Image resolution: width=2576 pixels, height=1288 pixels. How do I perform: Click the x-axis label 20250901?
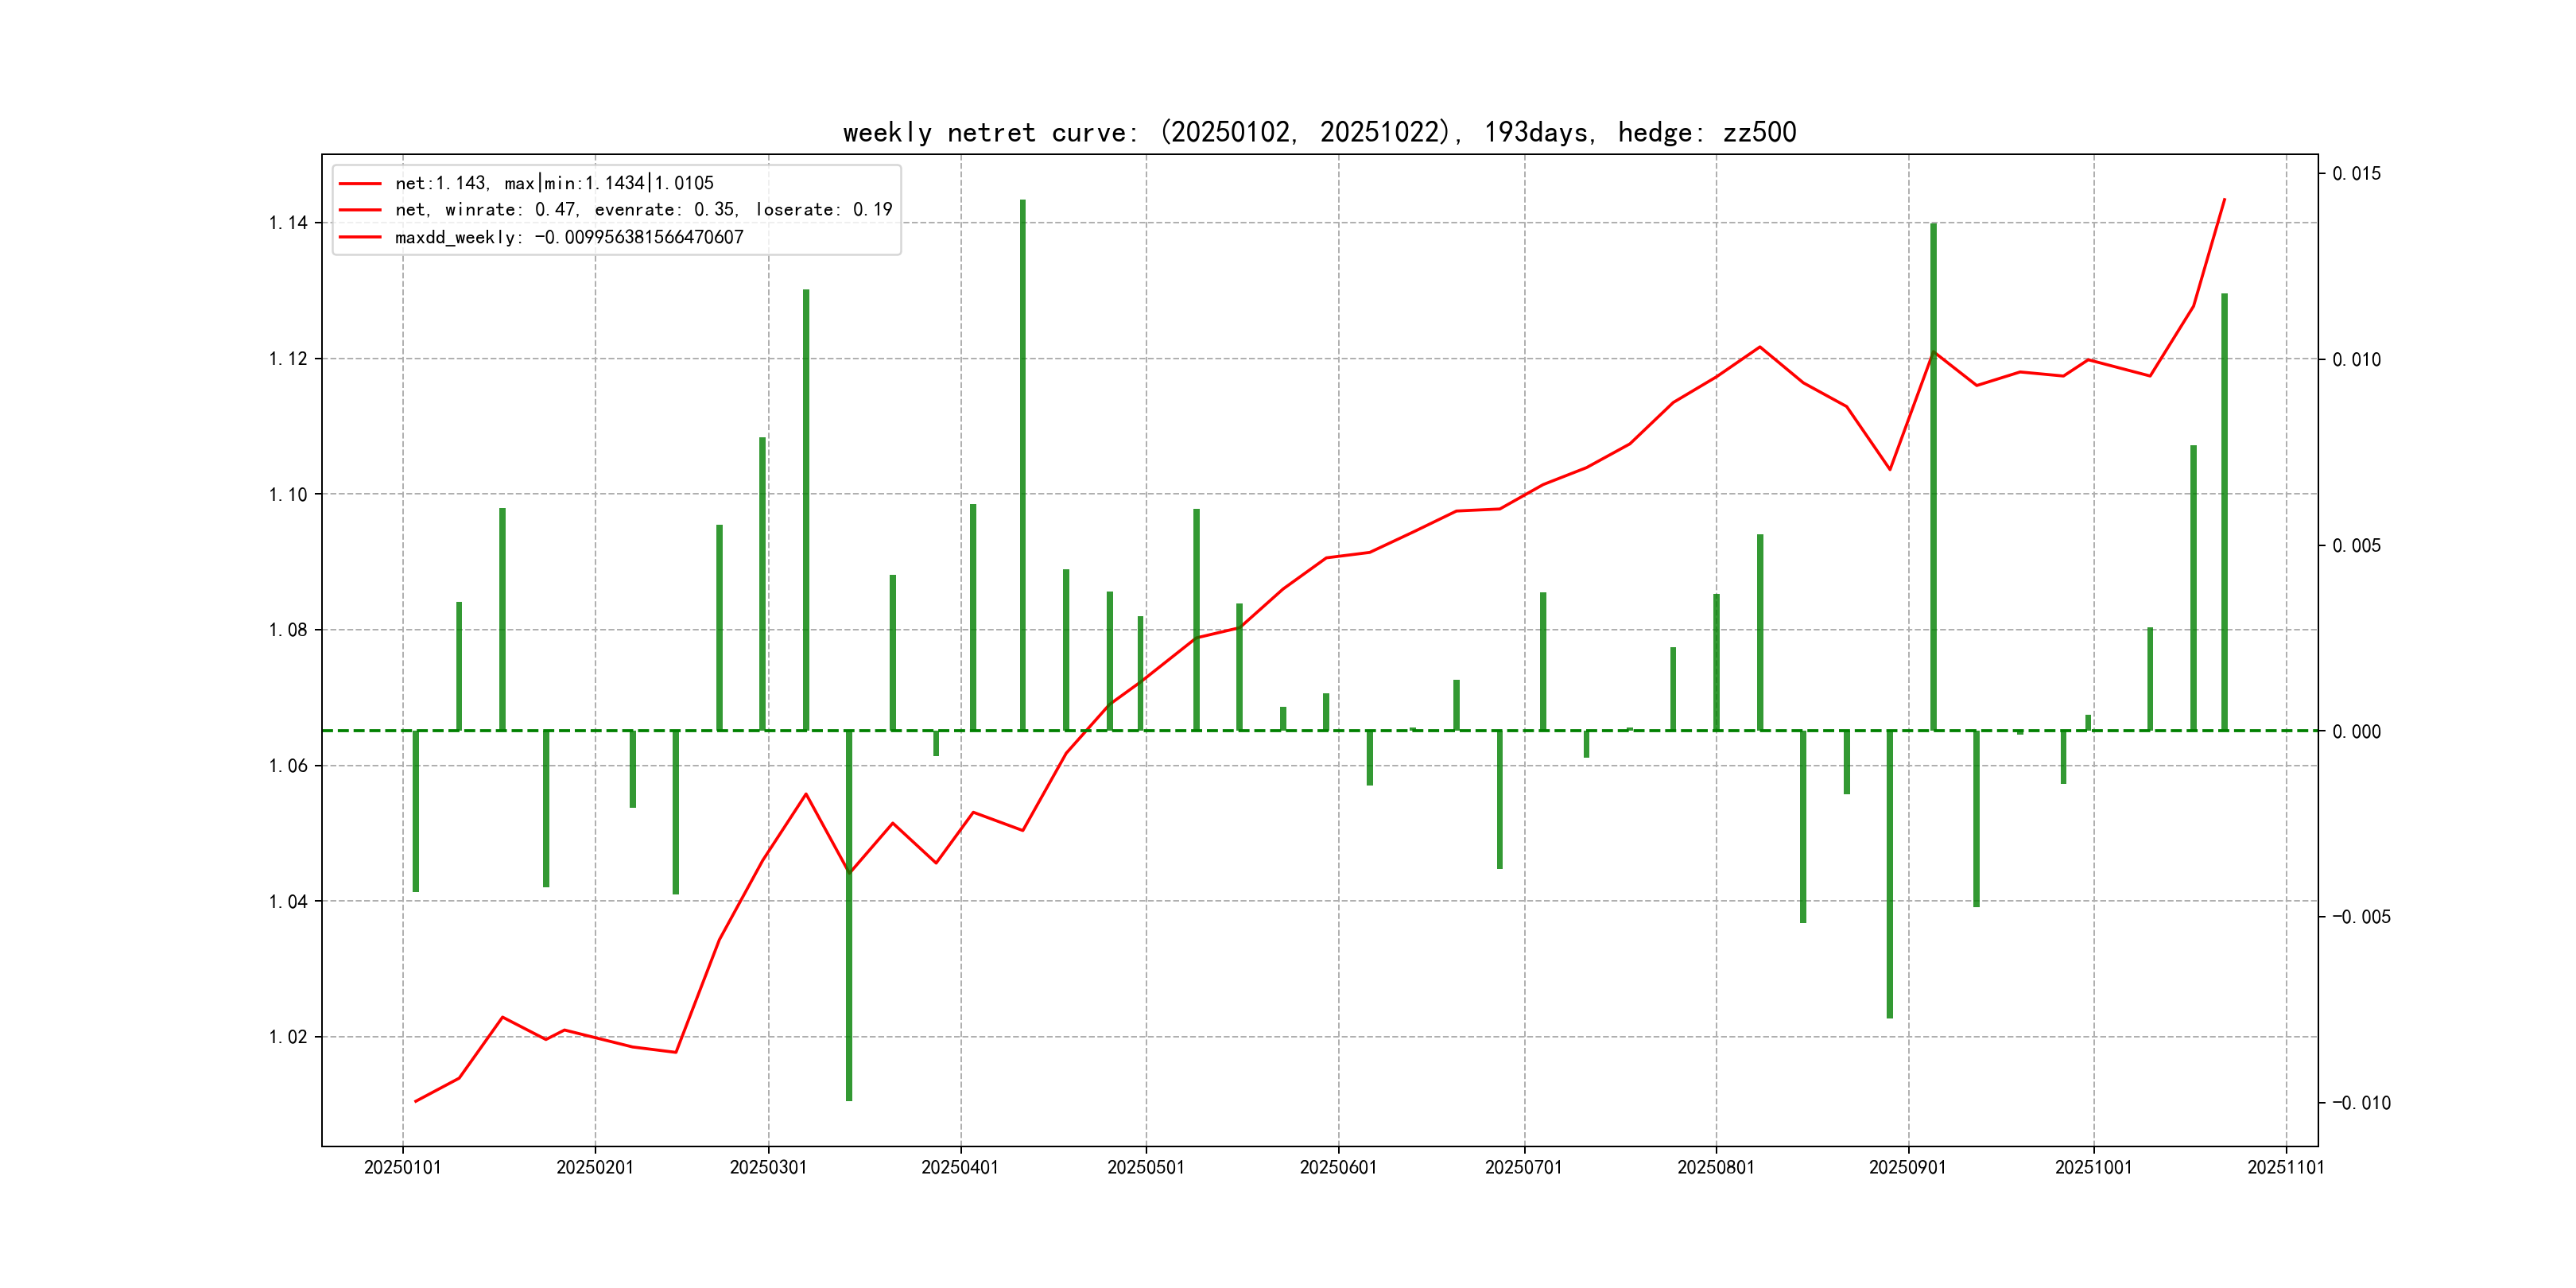click(x=1907, y=1168)
